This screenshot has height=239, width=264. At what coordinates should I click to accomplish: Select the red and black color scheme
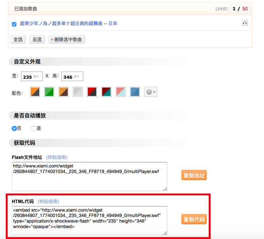pyautogui.click(x=92, y=92)
